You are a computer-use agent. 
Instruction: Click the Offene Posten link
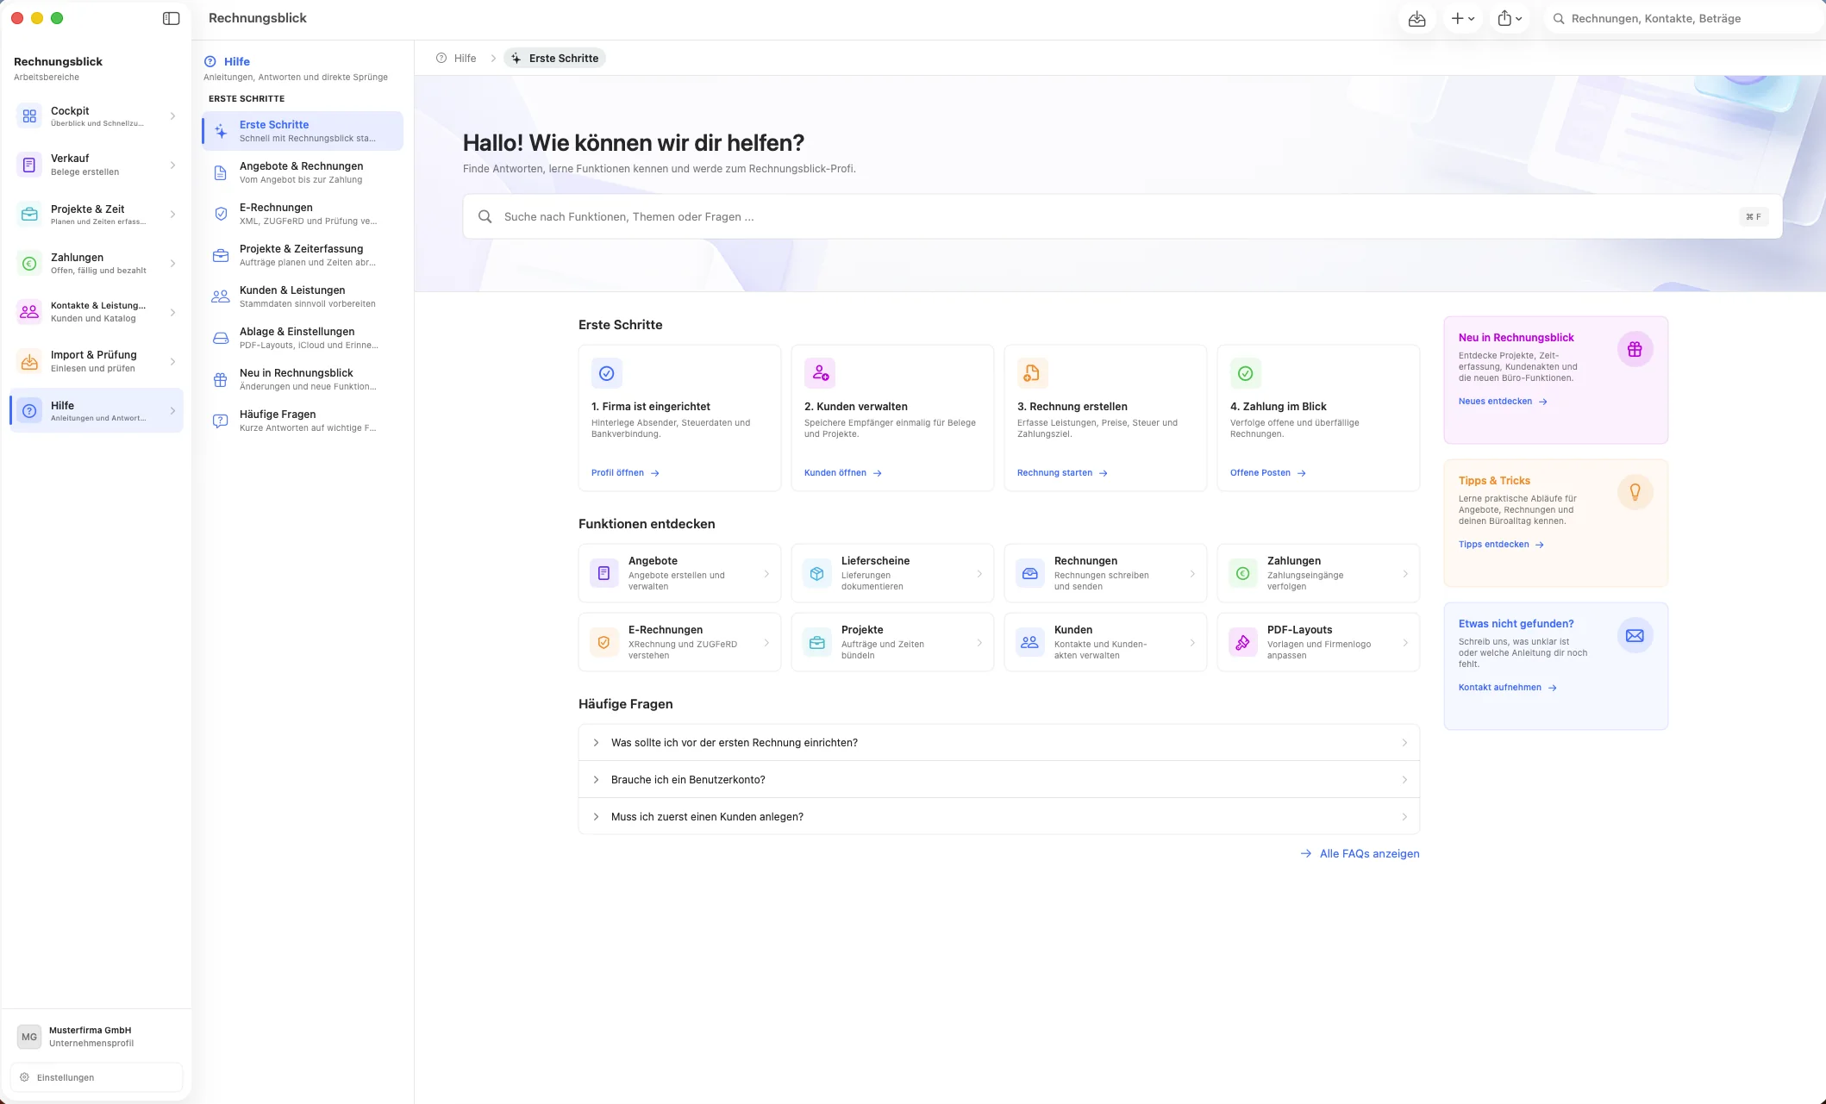click(x=1268, y=472)
